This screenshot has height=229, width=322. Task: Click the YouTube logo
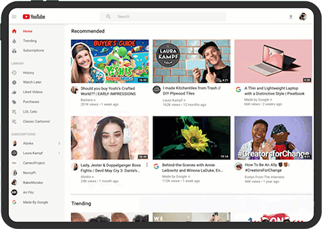34,17
